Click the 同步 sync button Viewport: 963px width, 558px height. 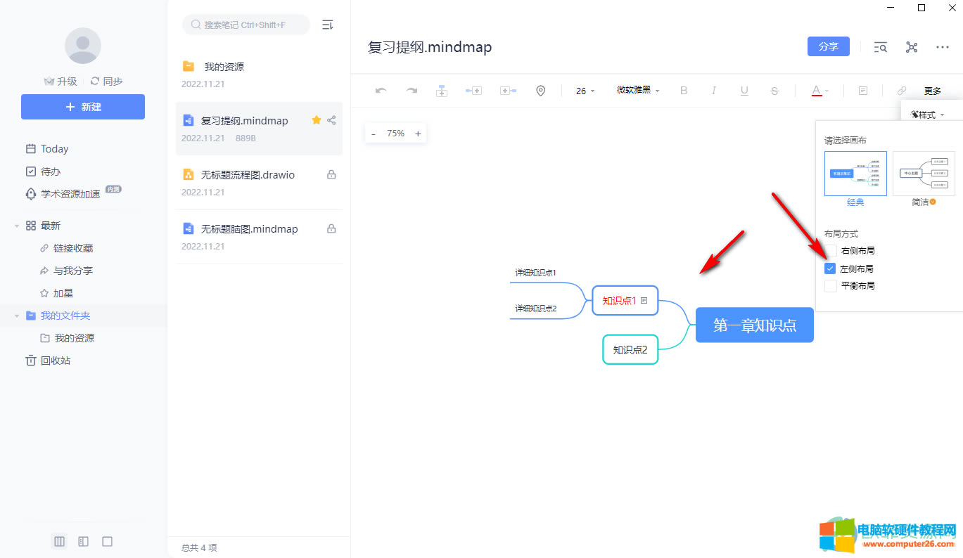pyautogui.click(x=107, y=82)
